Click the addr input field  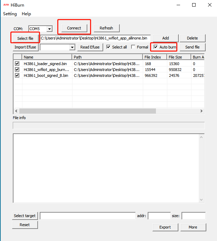[159, 216]
